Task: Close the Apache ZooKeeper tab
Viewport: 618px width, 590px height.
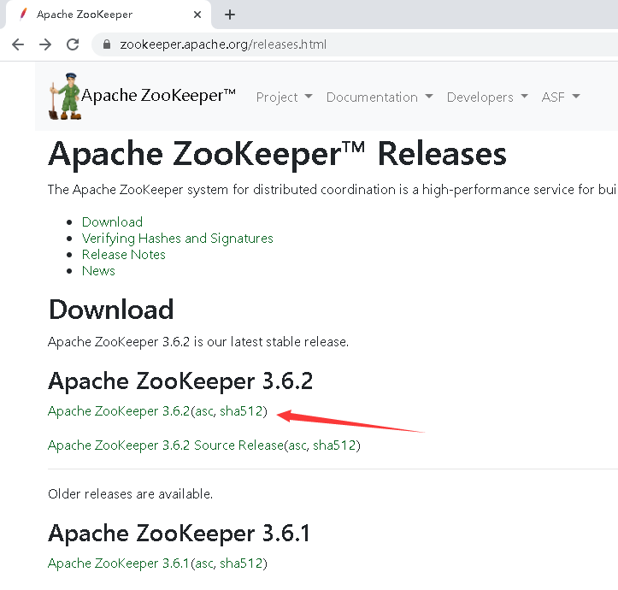Action: tap(197, 15)
